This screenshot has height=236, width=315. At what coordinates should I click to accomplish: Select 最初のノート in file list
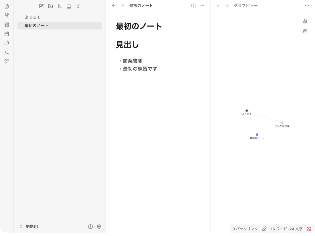(60, 26)
